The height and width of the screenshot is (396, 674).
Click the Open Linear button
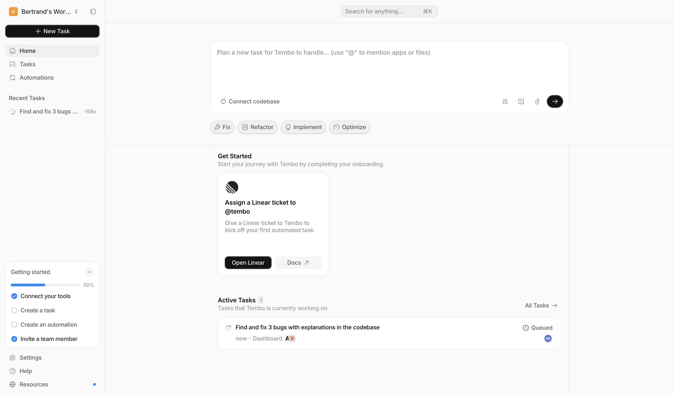click(x=248, y=263)
